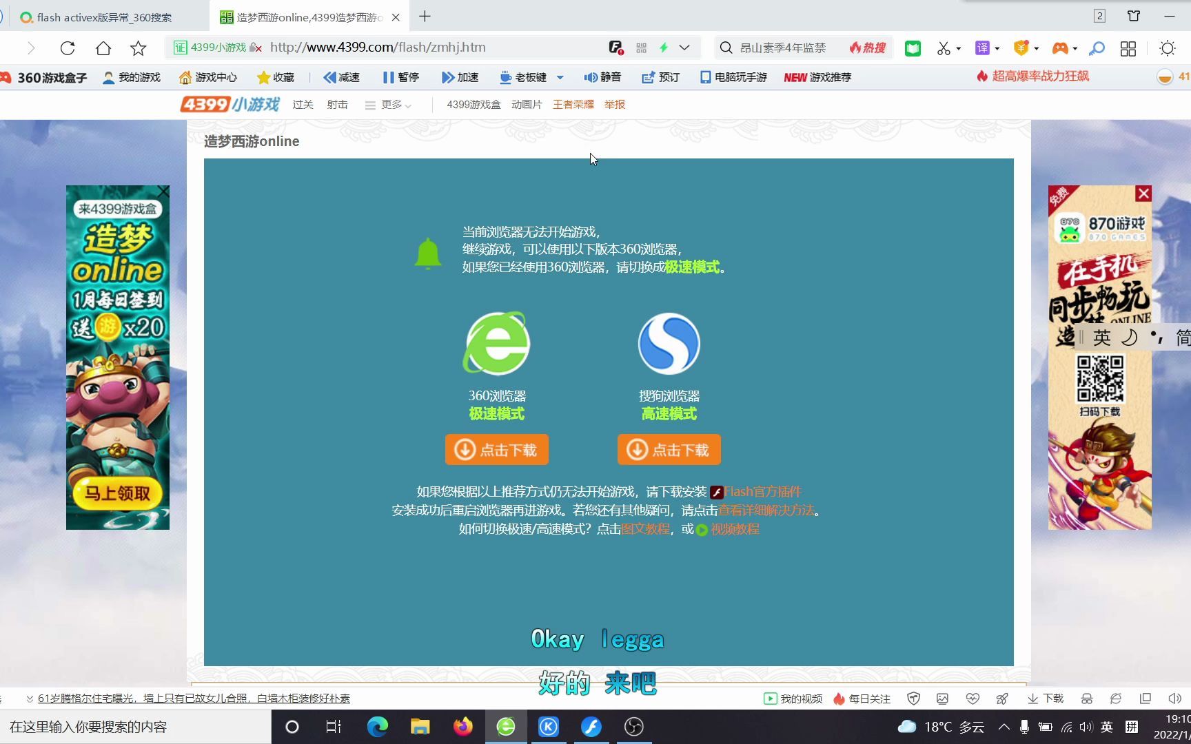The height and width of the screenshot is (744, 1191).
Task: Close the 造梦西游online tab
Action: pyautogui.click(x=396, y=17)
